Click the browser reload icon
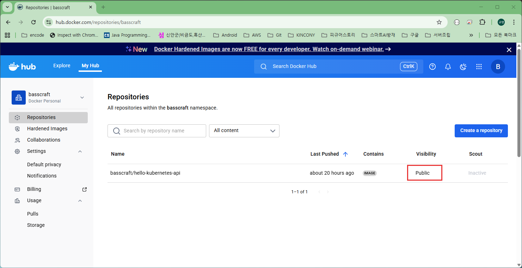Screen dimensions: 522x268 (x=33, y=22)
